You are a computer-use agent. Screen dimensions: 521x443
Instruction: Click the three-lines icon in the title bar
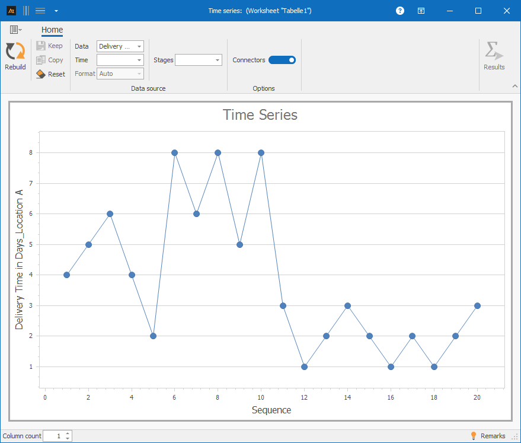[40, 11]
